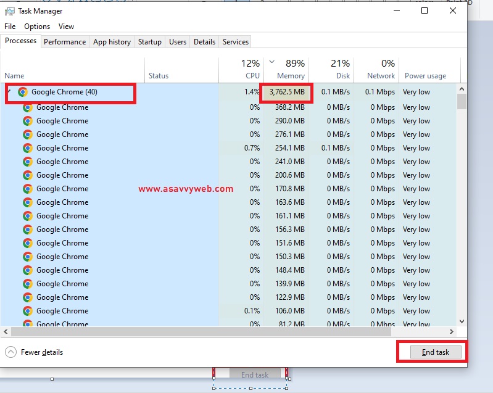Click the Chrome icon beside Google Chrome (40)
493x393 pixels.
tap(23, 92)
